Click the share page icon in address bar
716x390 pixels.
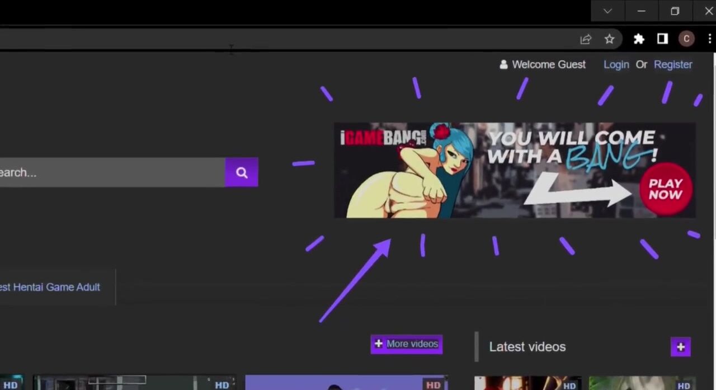pyautogui.click(x=586, y=39)
